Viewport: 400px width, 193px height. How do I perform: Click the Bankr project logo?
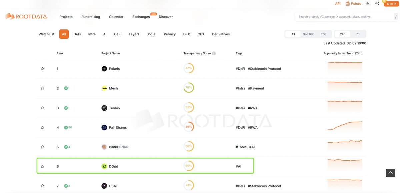[104, 147]
